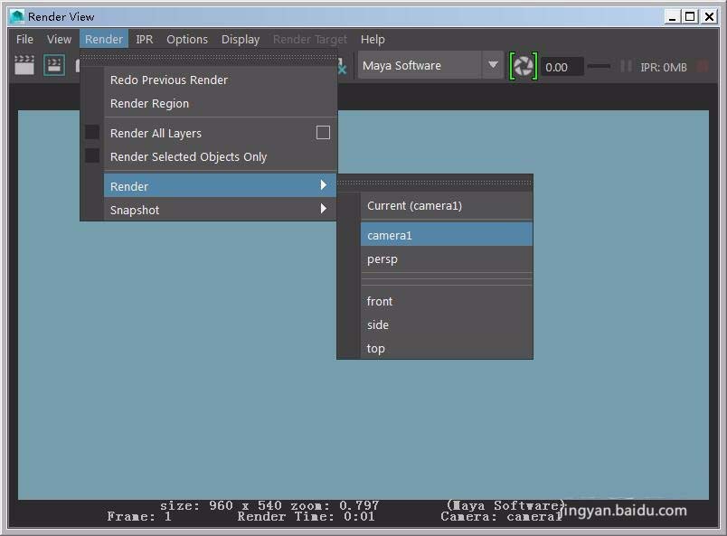727x536 pixels.
Task: Click the exposure value field showing 0.00
Action: tap(562, 67)
